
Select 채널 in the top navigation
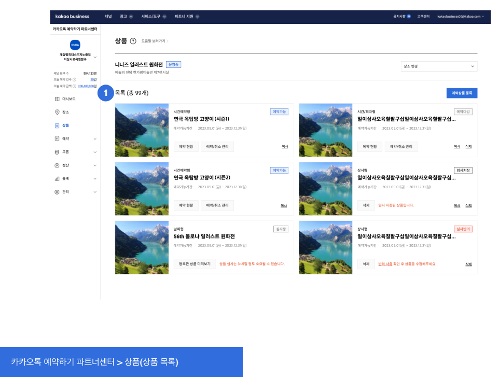(108, 17)
